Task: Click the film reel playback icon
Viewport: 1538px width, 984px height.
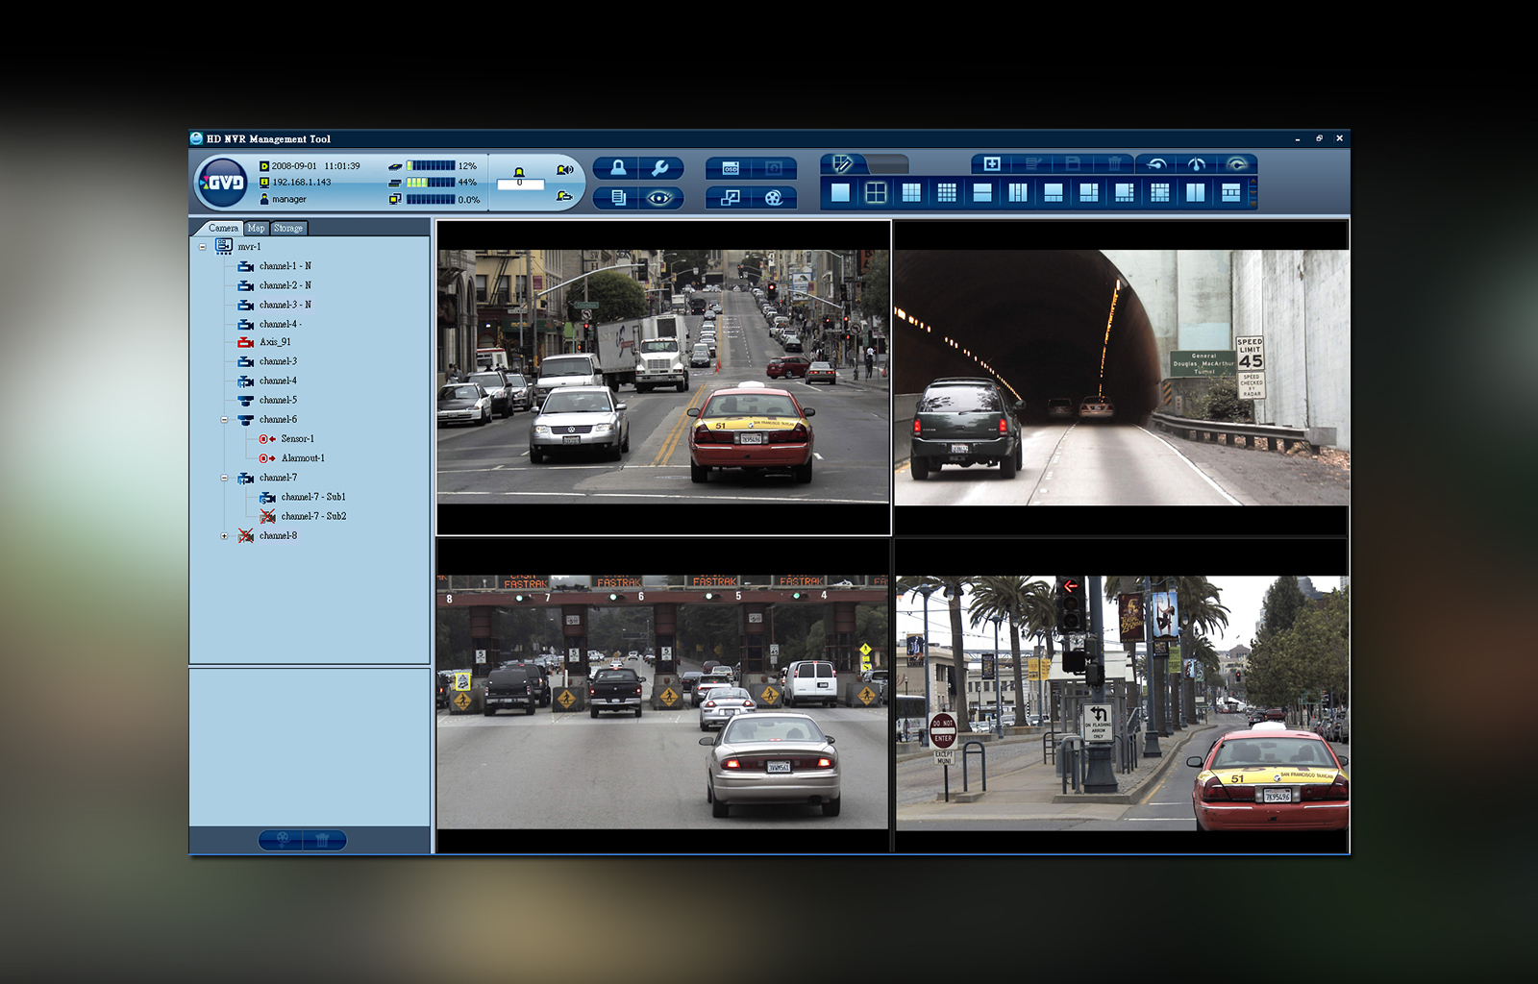Action: pos(773,198)
